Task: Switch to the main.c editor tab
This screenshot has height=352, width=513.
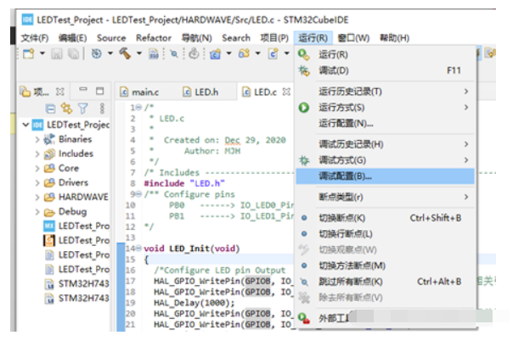Action: pyautogui.click(x=139, y=92)
